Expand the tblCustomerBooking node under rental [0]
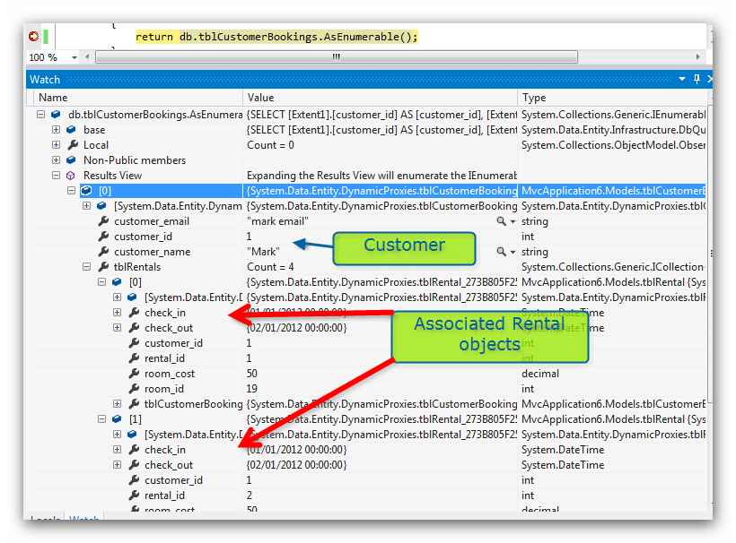Screen dimensions: 736x543 click(x=117, y=404)
